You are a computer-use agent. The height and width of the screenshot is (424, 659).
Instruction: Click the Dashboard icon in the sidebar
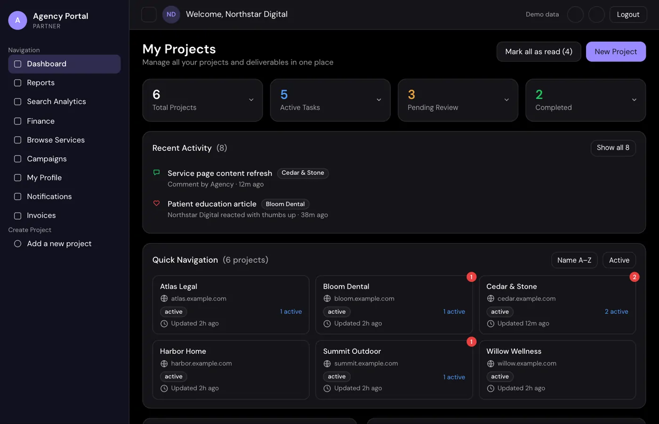pos(17,64)
